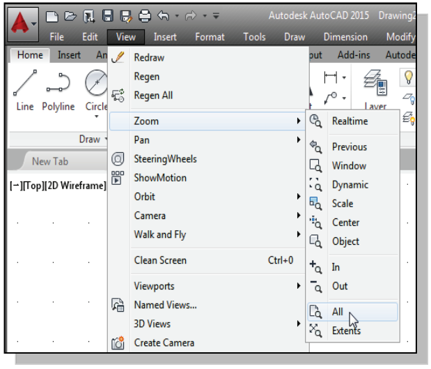The height and width of the screenshot is (369, 431).
Task: Open the Draw menu in menu bar
Action: tap(295, 37)
